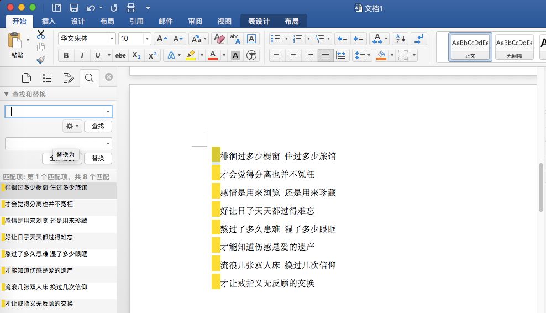Click the Paste clipboard icon
Screen dimensions: 546x313
14,40
